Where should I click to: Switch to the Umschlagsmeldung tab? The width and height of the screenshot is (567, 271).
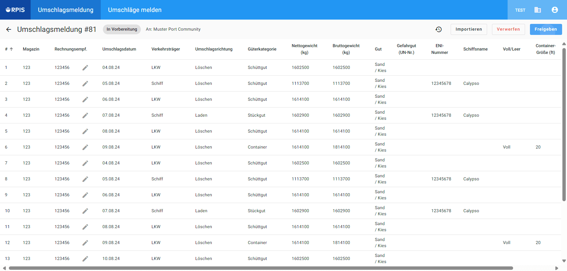pos(66,10)
